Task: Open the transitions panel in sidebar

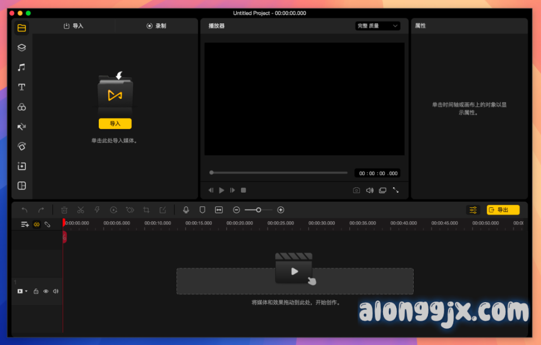Action: click(22, 127)
